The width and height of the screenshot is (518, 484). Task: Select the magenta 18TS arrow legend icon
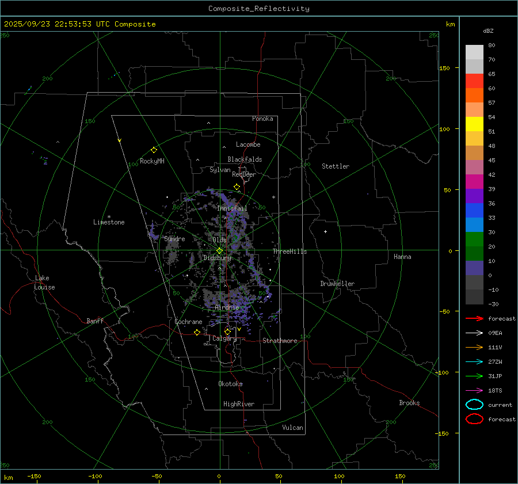click(x=474, y=390)
